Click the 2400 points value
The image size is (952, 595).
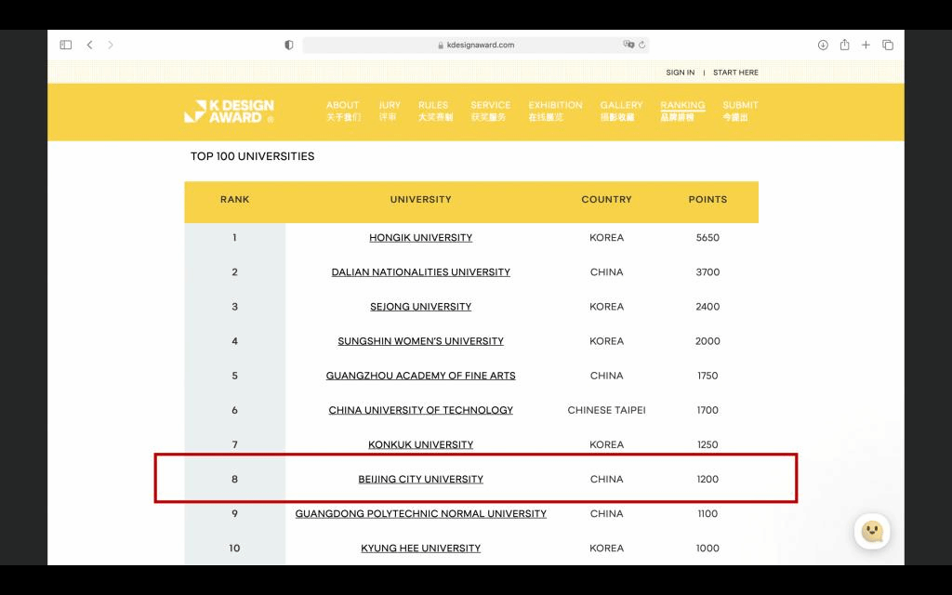707,307
